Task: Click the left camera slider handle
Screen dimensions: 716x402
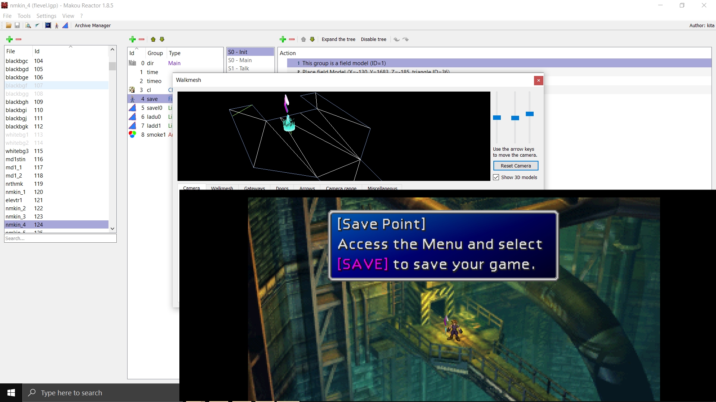Action: click(497, 118)
